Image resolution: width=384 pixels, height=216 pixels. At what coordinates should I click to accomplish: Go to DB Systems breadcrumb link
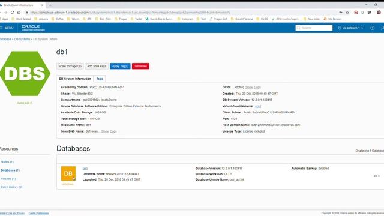tap(22, 39)
